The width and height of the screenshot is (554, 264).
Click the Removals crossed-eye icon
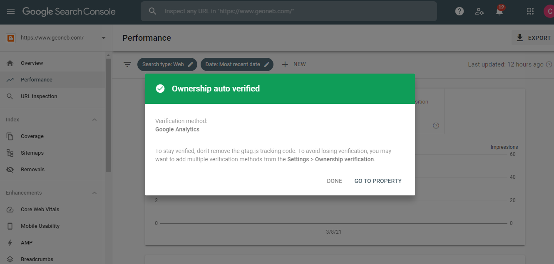(10, 170)
